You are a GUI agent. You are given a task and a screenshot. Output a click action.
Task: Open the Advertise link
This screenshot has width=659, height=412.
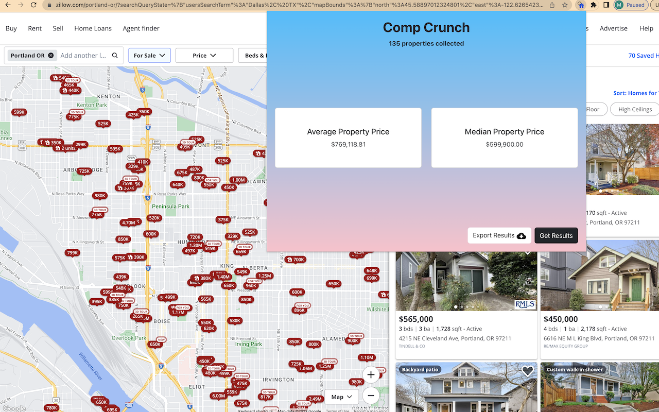(614, 28)
